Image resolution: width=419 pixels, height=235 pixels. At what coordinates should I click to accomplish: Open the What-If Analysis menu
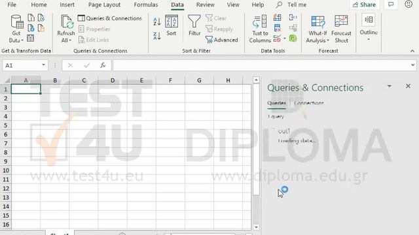pos(318,29)
